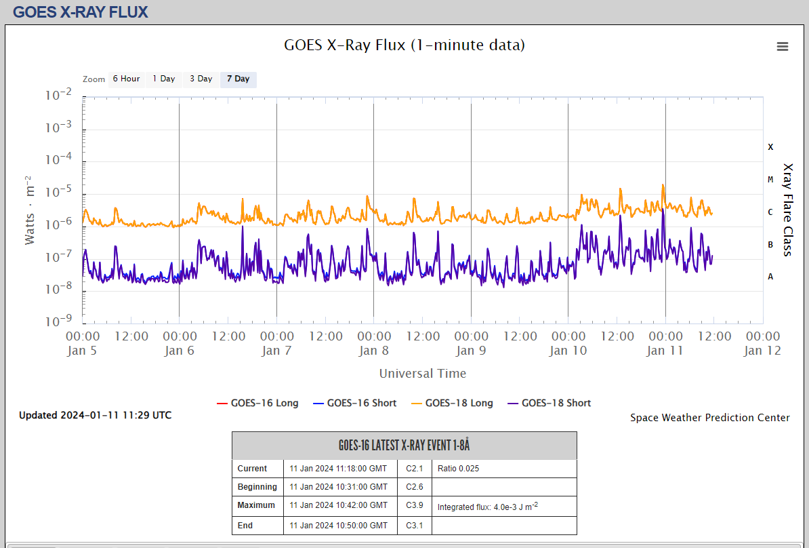Hide the GOES-18 Long series label
The height and width of the screenshot is (548, 809).
coord(459,403)
